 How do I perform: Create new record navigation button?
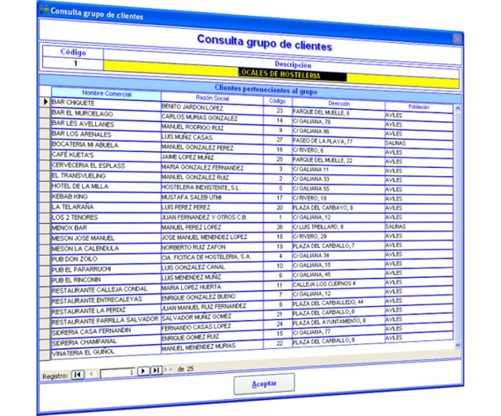tap(168, 369)
